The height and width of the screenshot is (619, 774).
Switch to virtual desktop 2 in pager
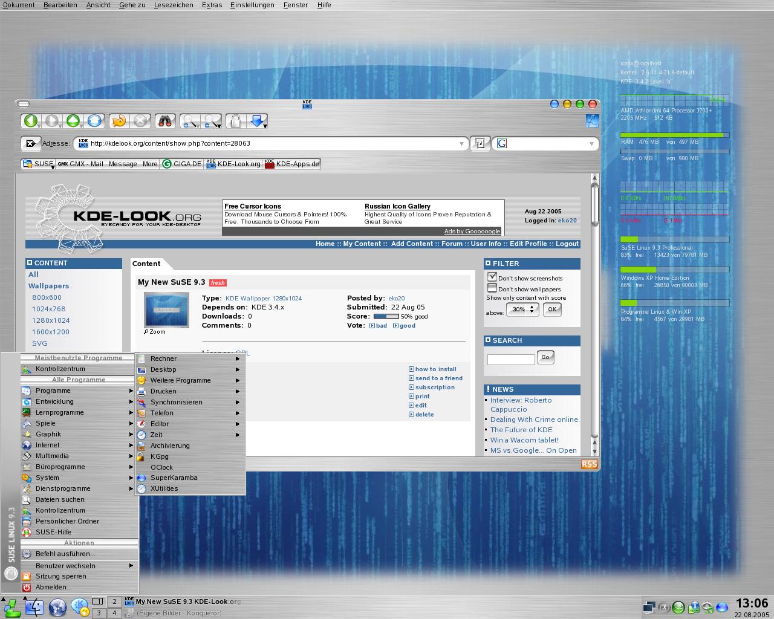(x=114, y=601)
